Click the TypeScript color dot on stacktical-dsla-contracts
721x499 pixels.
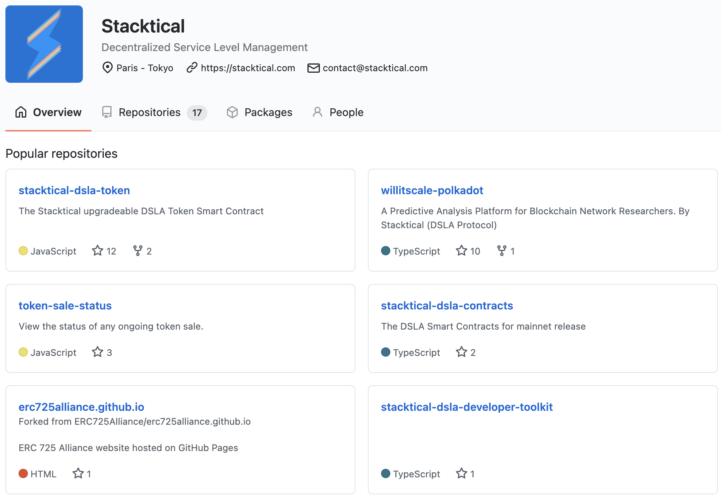[386, 352]
